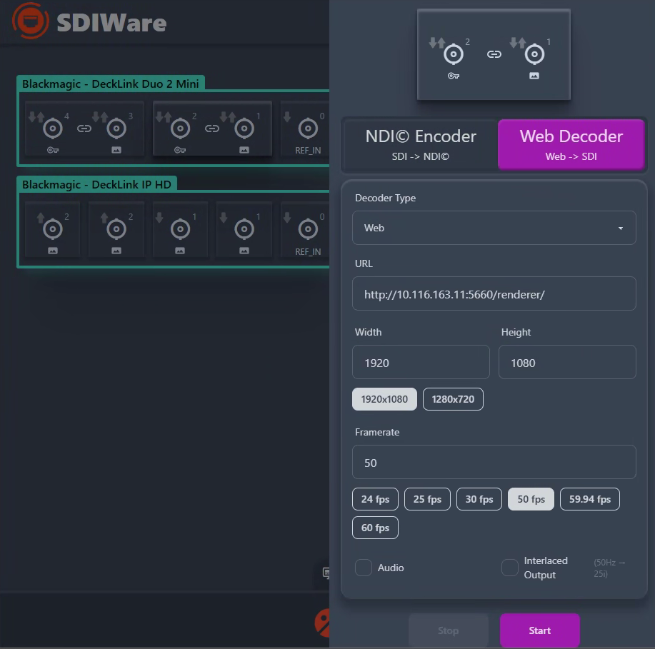Click inside the URL input field
Image resolution: width=655 pixels, height=649 pixels.
click(494, 293)
